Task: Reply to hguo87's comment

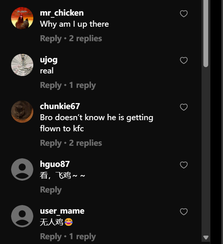Action: click(51, 190)
